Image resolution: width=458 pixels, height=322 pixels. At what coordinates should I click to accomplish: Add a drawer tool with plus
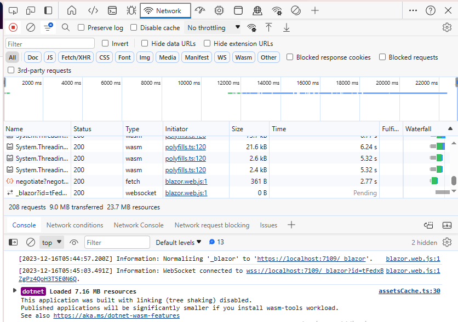(x=291, y=225)
